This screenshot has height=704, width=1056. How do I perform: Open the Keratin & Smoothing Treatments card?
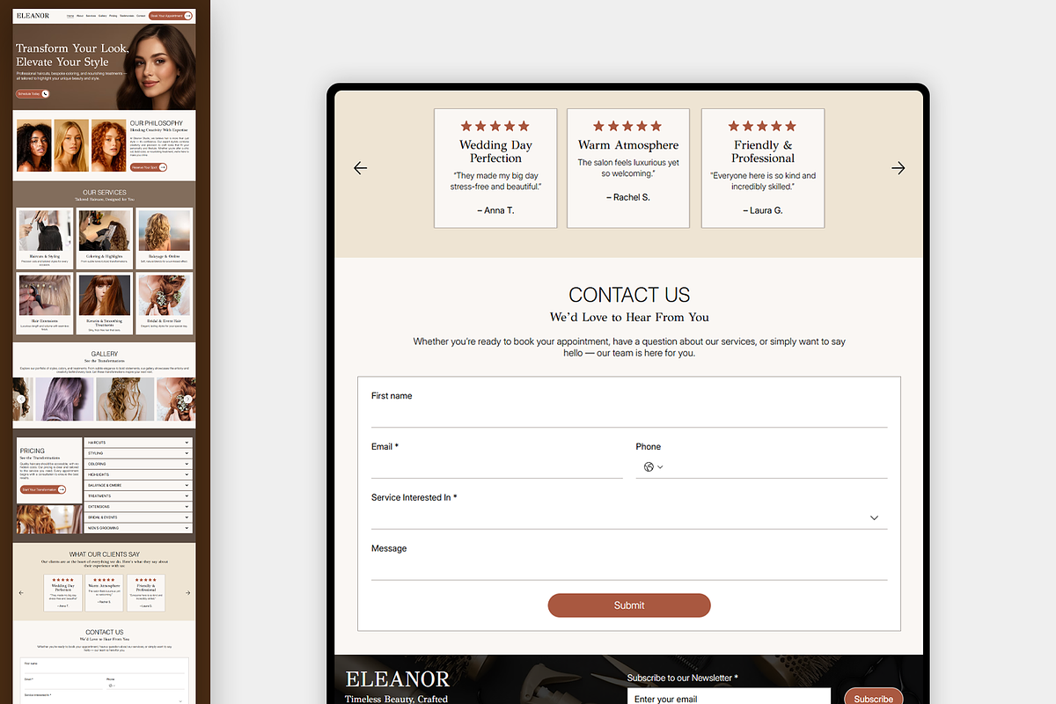105,304
